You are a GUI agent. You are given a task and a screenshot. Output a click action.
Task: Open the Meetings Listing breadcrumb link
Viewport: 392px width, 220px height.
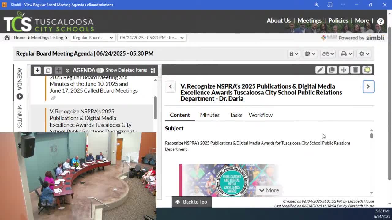point(47,38)
